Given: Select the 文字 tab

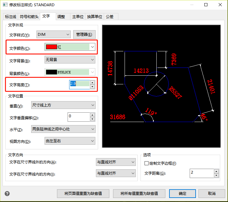Looking at the screenshot, I should coord(48,16).
